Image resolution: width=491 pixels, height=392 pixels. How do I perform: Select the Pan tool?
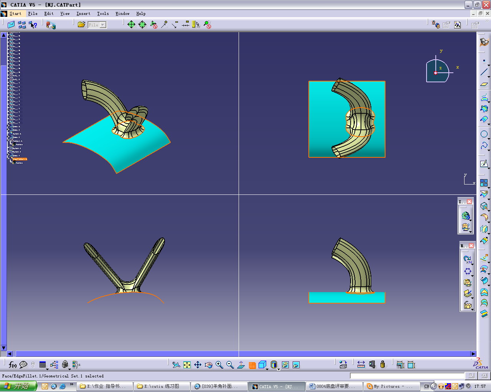click(198, 365)
